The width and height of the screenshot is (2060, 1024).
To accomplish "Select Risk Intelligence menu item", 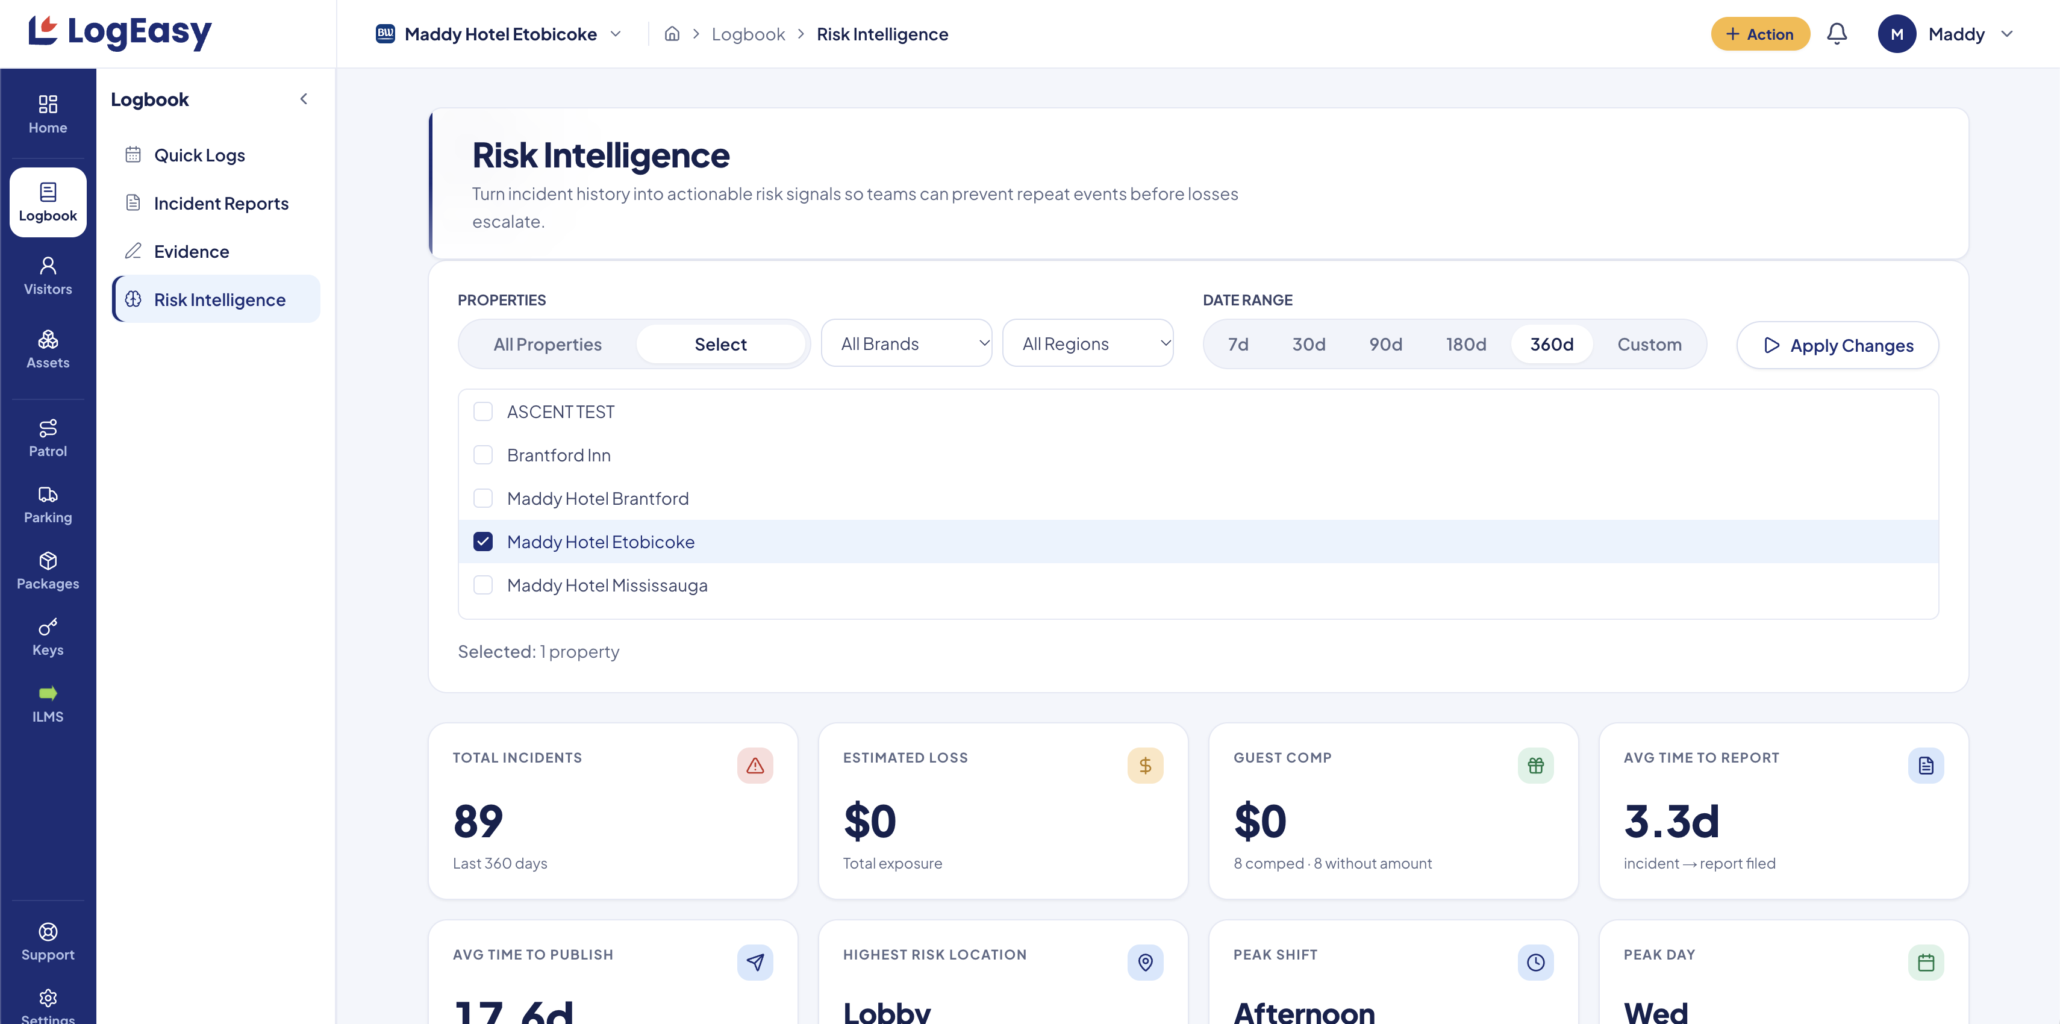I will pyautogui.click(x=216, y=299).
